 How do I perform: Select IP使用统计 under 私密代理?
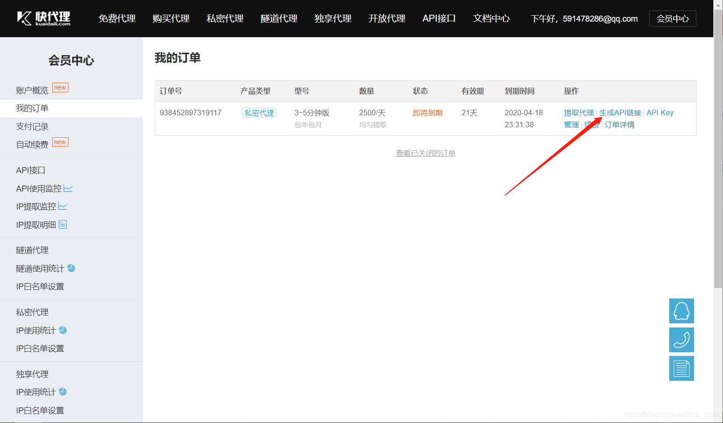click(x=36, y=330)
